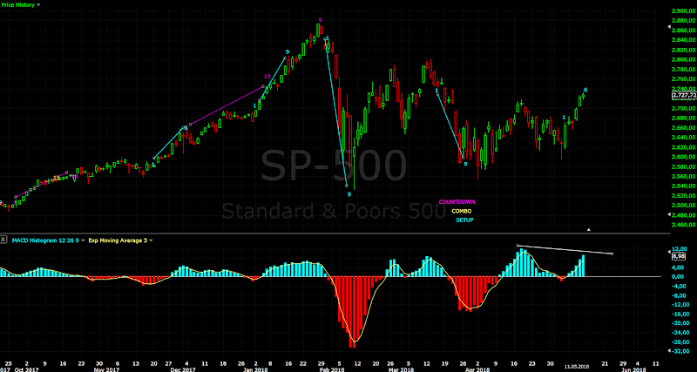Click Jun 2018 on the time axis
The height and width of the screenshot is (372, 697).
(x=633, y=369)
